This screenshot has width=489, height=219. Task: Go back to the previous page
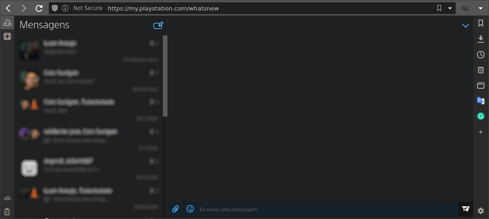coord(8,8)
